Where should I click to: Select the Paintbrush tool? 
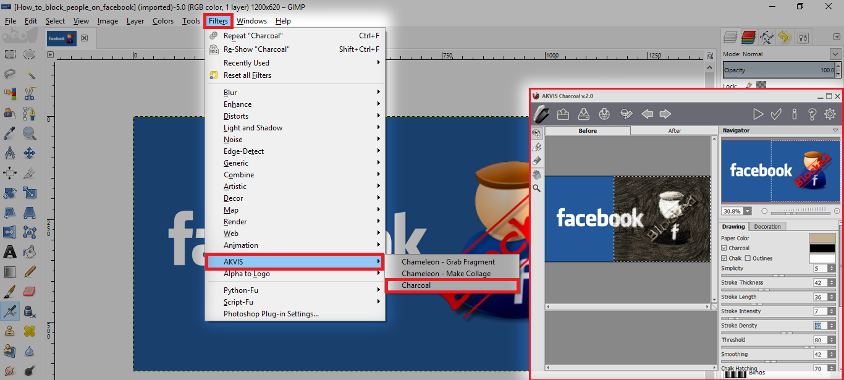click(10, 292)
